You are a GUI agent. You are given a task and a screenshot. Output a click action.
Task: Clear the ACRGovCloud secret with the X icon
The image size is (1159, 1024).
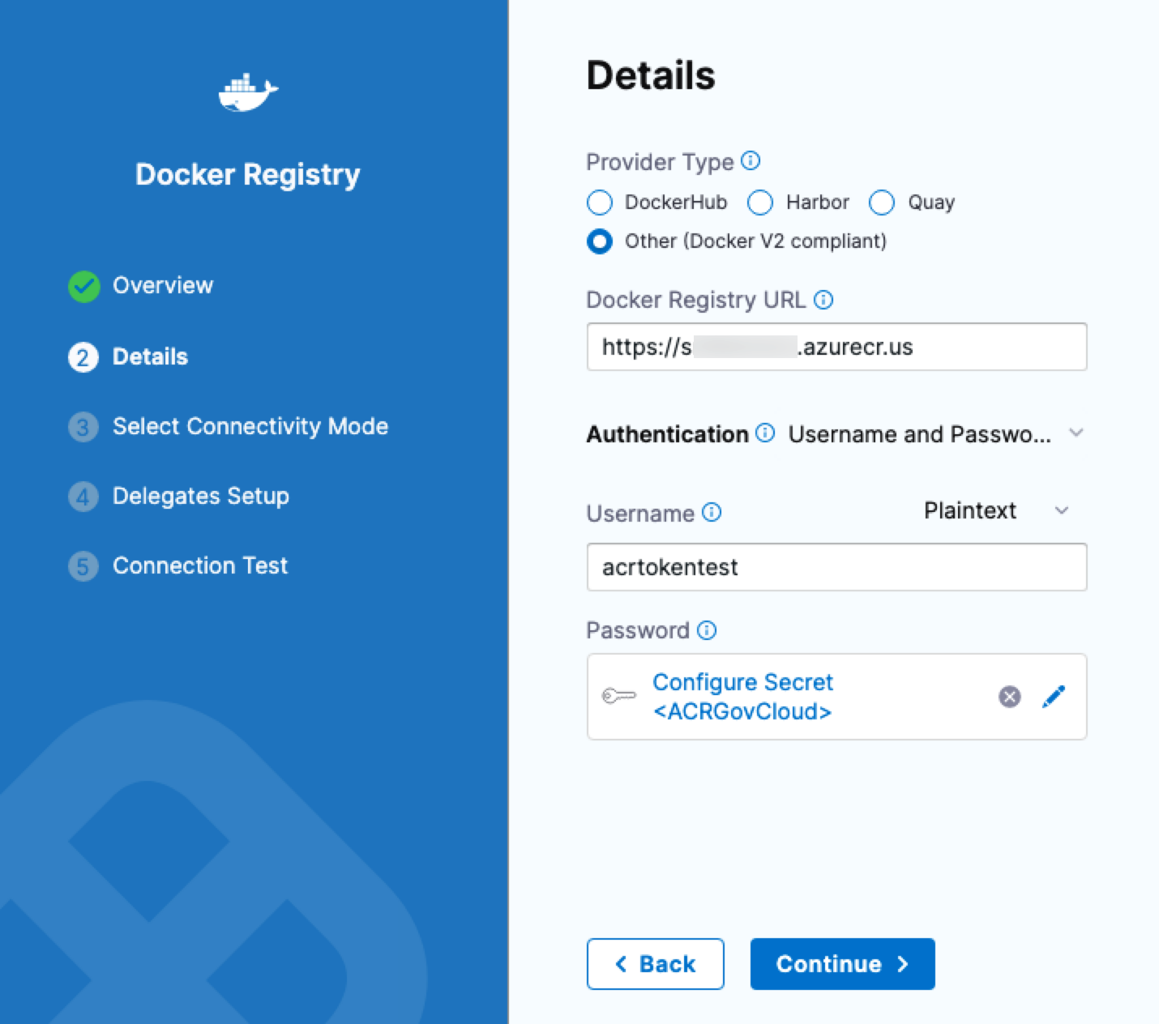click(x=1009, y=697)
